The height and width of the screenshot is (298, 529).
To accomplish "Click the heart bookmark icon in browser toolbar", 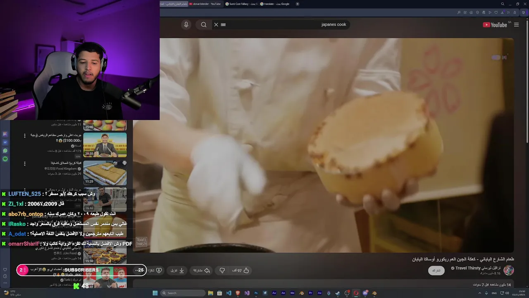I will click(x=496, y=12).
